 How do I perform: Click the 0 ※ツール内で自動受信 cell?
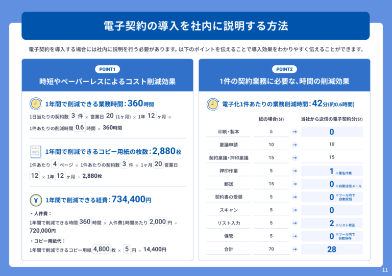pyautogui.click(x=331, y=197)
